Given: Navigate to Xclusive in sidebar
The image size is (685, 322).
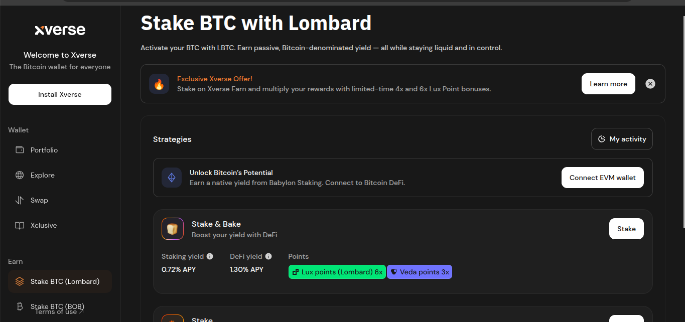Looking at the screenshot, I should (43, 225).
